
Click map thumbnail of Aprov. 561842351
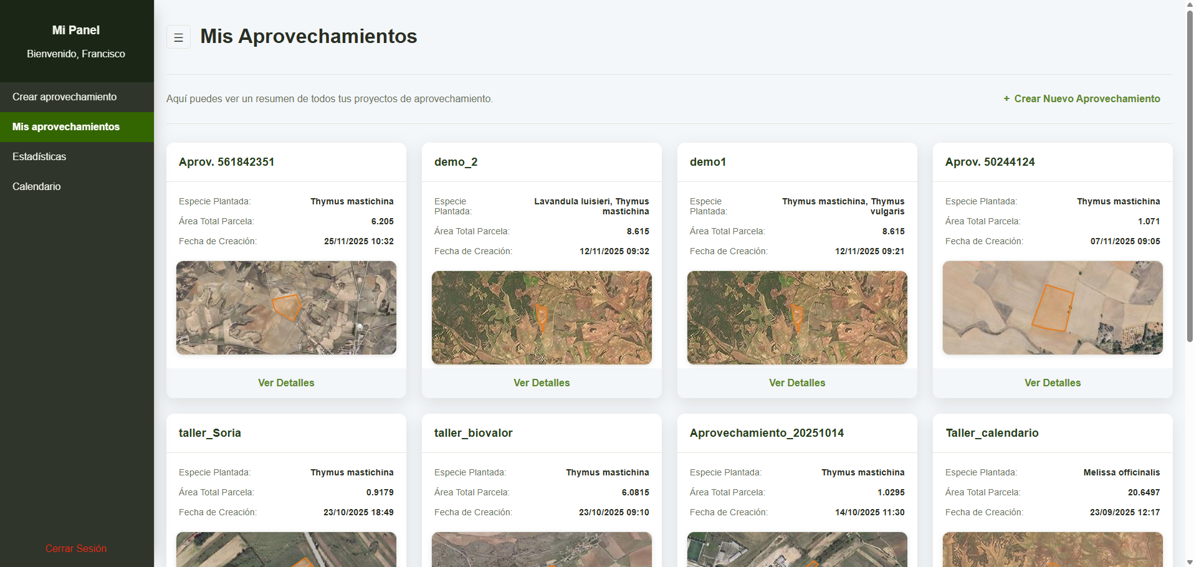[286, 308]
